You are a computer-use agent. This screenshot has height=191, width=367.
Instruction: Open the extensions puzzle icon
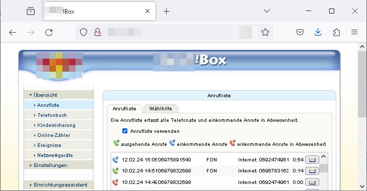pos(336,32)
